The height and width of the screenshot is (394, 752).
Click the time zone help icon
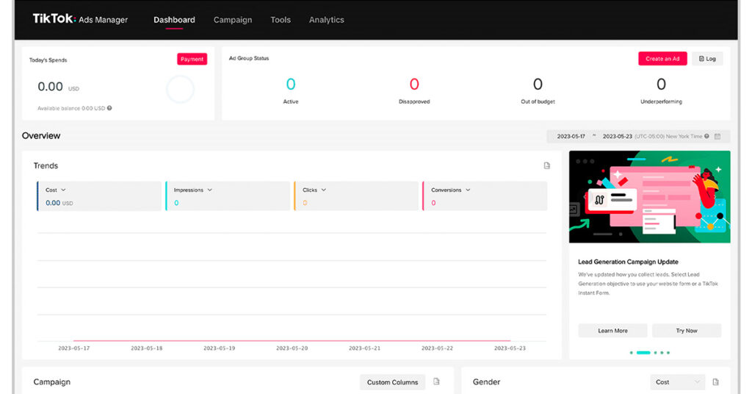[x=706, y=136]
